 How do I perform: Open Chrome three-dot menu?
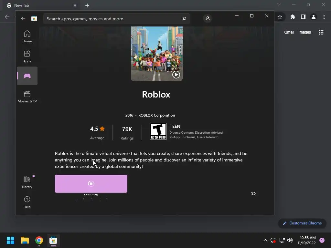324,17
